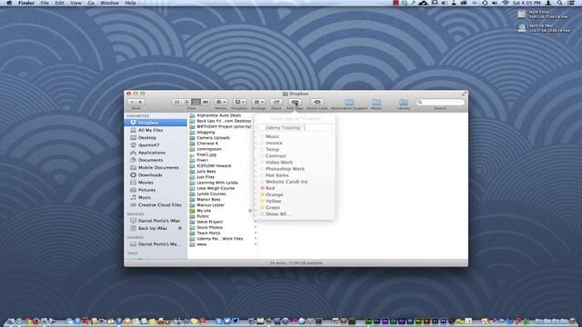
Task: Click the Share toolbar icon
Action: click(x=276, y=102)
